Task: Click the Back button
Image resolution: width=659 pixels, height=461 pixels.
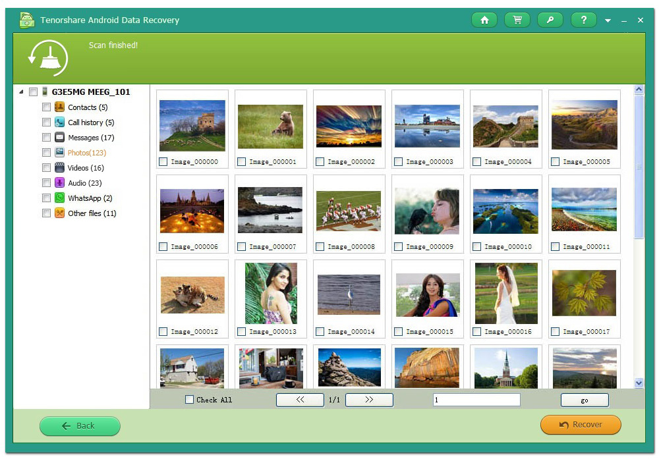Action: [80, 425]
